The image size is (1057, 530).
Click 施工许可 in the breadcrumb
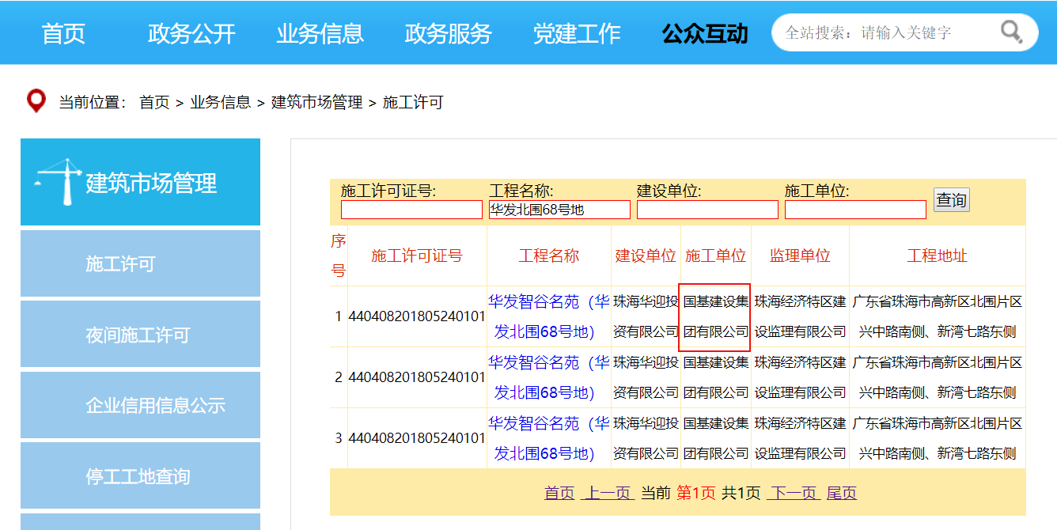tap(413, 102)
